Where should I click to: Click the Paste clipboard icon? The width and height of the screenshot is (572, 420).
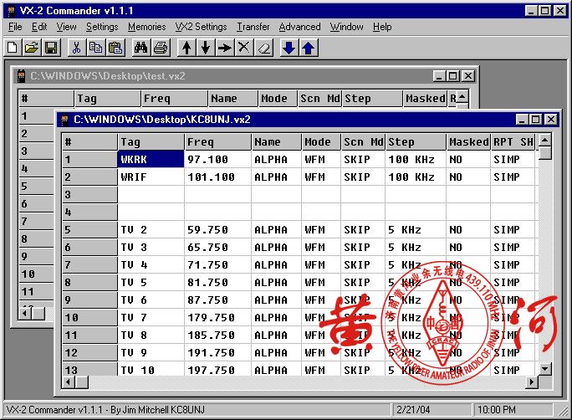click(x=115, y=48)
